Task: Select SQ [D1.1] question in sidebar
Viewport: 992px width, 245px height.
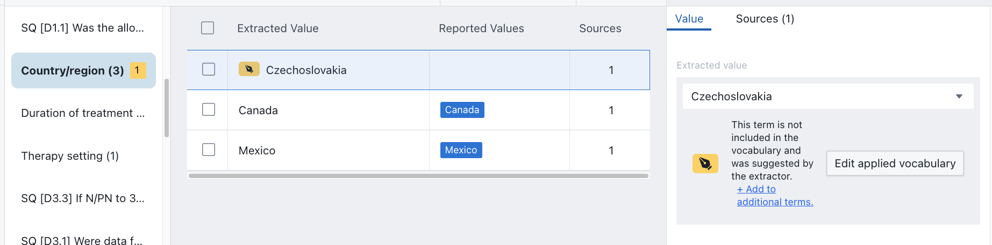Action: click(82, 28)
